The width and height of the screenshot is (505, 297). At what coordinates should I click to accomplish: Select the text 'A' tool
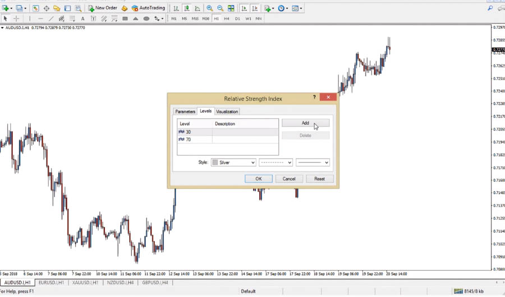[83, 18]
